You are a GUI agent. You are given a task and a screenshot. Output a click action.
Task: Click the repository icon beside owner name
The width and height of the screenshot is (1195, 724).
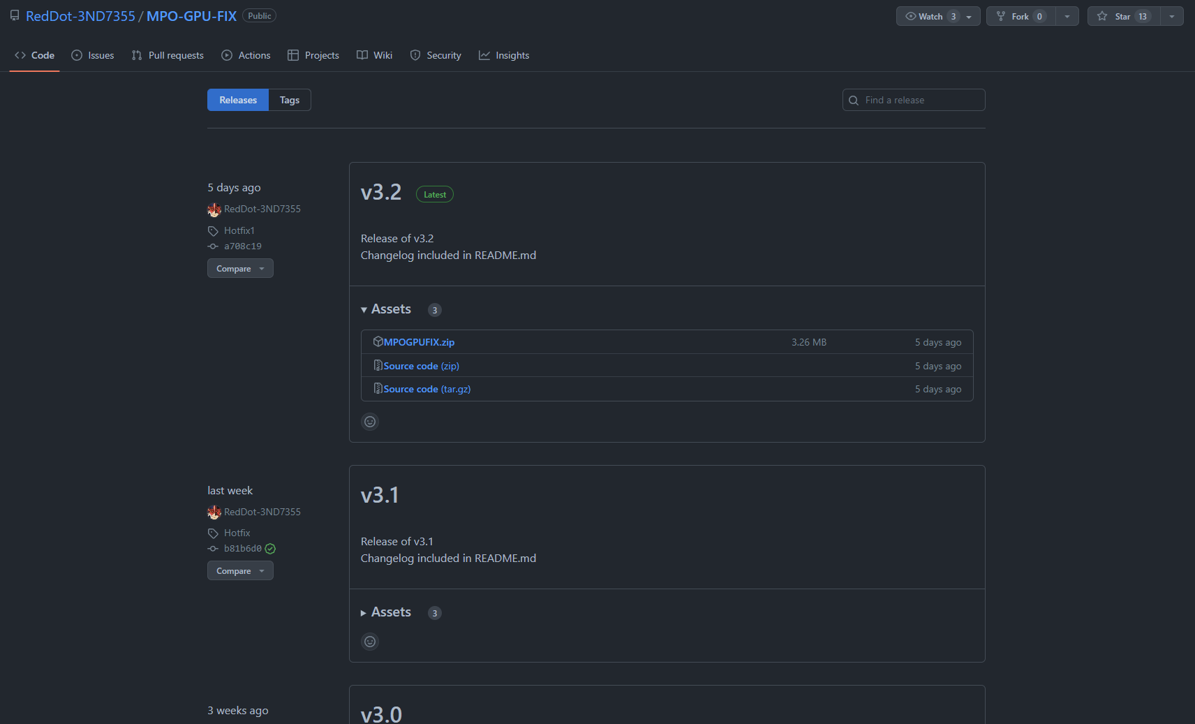click(x=15, y=16)
